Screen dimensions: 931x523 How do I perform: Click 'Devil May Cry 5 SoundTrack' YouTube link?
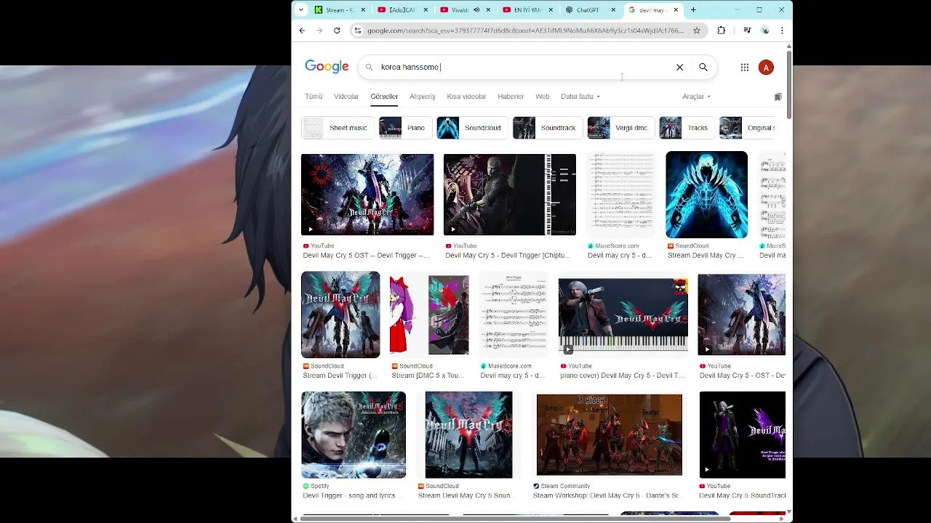[x=743, y=495]
